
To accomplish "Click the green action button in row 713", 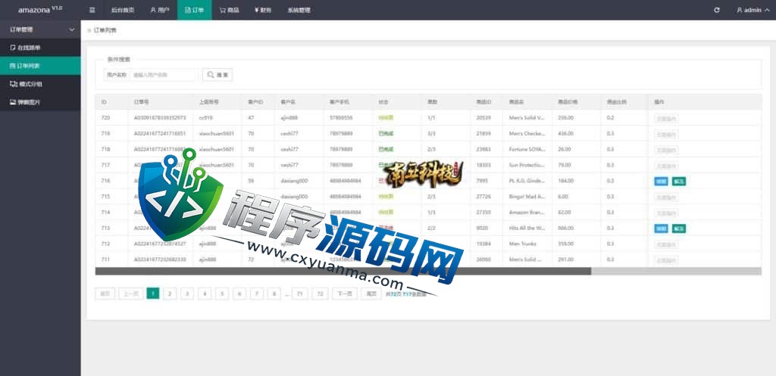I will pyautogui.click(x=678, y=228).
